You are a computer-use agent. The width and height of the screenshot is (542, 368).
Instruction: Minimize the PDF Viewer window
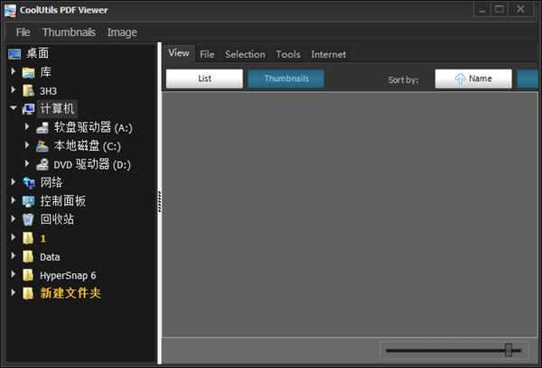click(x=481, y=10)
